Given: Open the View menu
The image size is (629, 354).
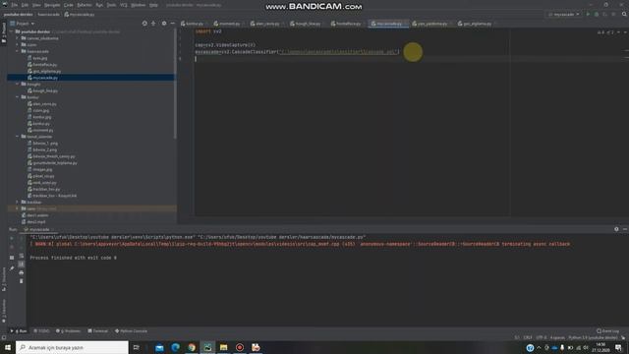Looking at the screenshot, I should point(36,5).
